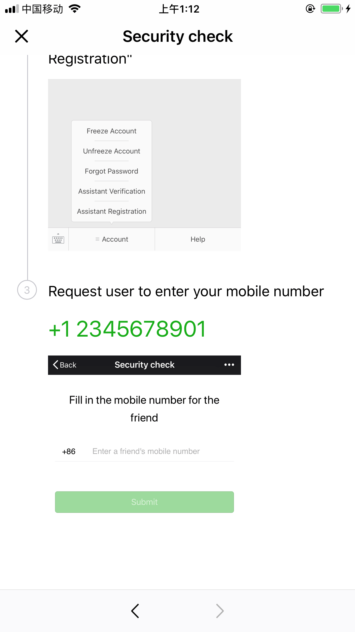This screenshot has width=355, height=632.
Task: Open the Account menu tab
Action: click(x=112, y=239)
